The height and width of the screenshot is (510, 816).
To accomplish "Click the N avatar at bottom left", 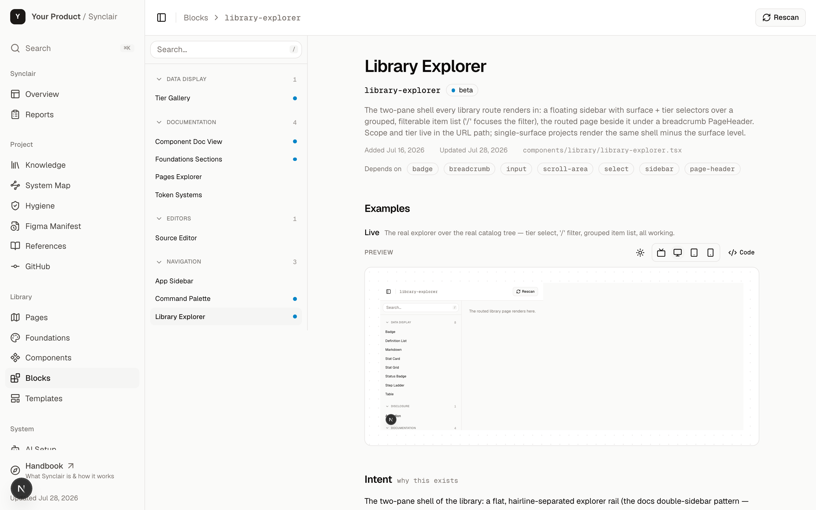I will [x=21, y=488].
